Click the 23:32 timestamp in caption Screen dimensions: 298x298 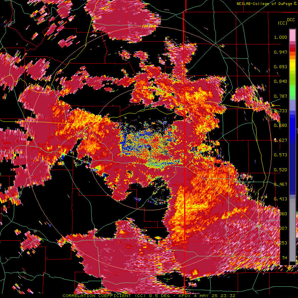[x=228, y=296]
